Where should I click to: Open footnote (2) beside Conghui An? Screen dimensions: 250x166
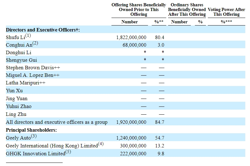point(35,43)
